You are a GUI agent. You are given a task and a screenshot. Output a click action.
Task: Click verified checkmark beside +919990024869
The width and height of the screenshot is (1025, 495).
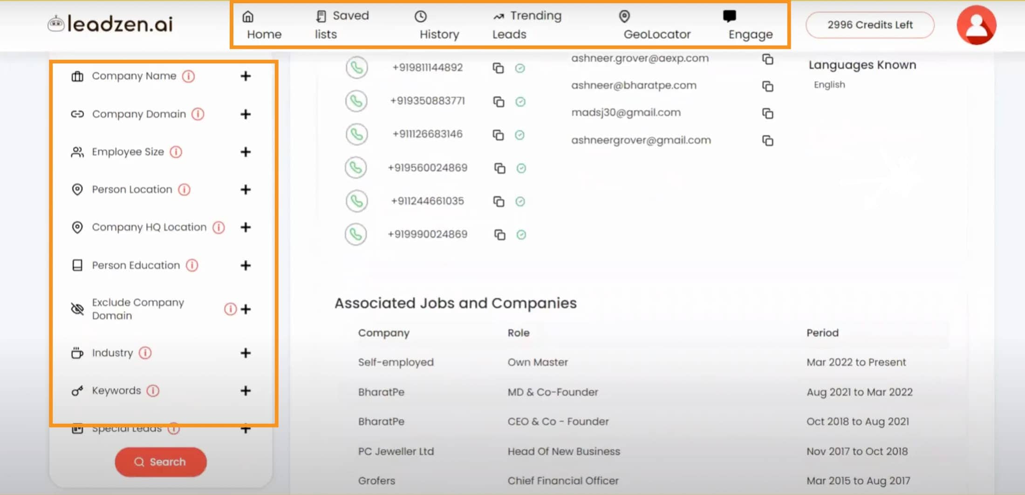coord(521,235)
